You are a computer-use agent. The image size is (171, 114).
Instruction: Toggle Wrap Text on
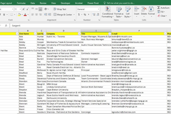pos(60,9)
